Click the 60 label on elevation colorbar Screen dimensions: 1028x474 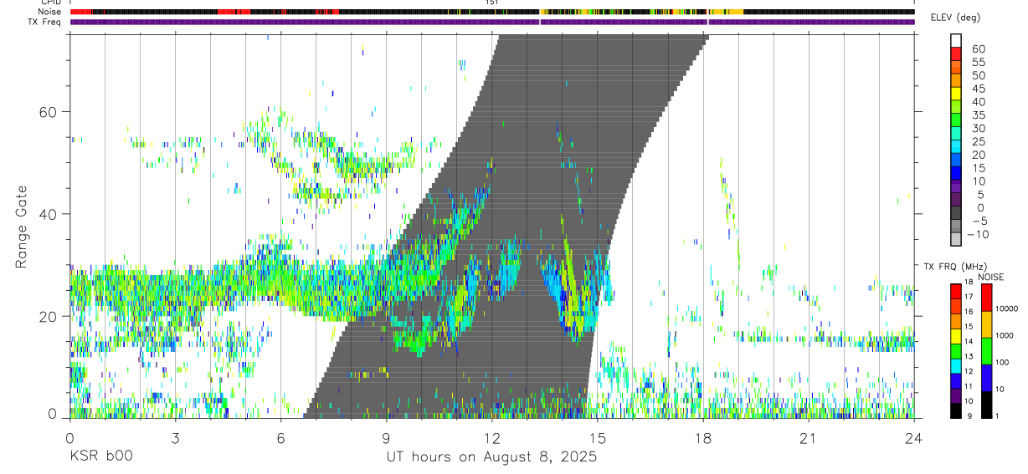977,49
